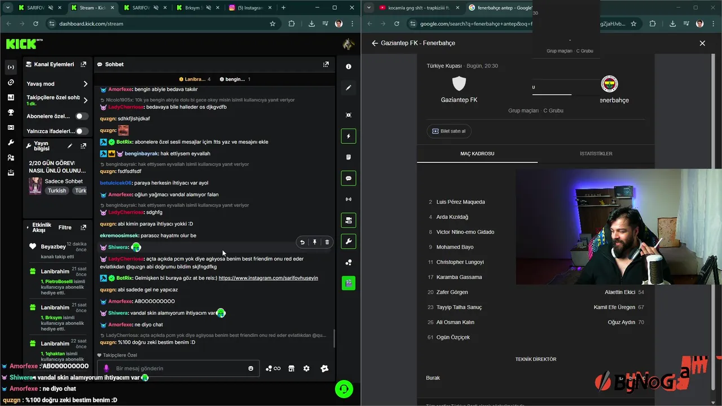
Task: Click the green clapperboard button
Action: (349, 283)
